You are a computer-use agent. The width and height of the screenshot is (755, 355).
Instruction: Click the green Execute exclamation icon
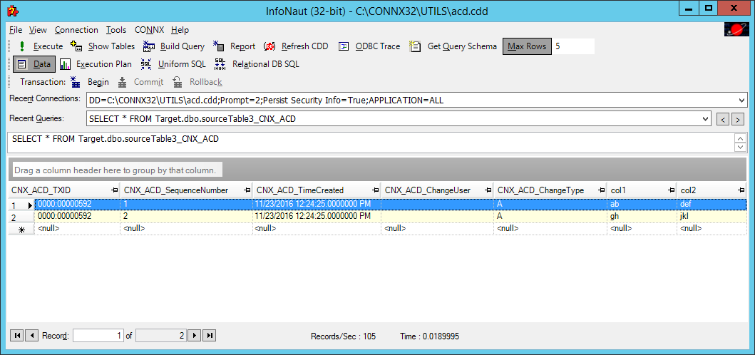tap(21, 46)
